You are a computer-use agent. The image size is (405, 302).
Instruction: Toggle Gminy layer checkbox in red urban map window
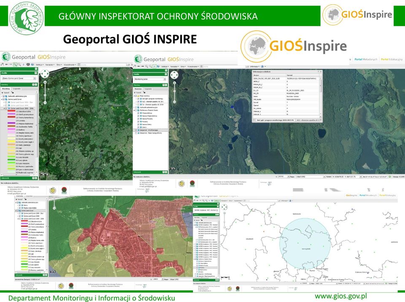tap(20, 205)
